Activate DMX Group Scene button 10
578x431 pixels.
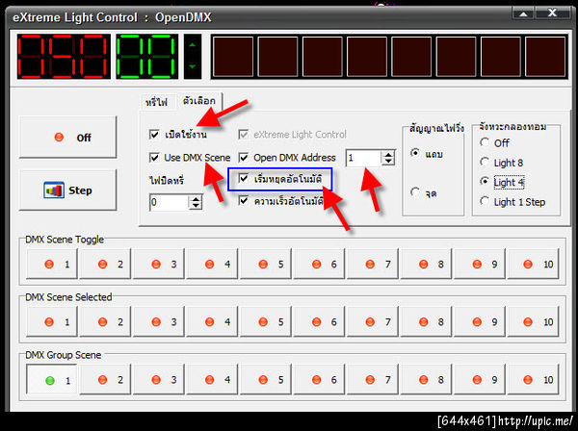pos(534,380)
